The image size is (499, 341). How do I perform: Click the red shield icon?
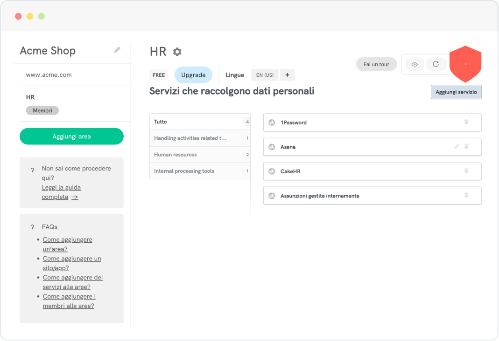[465, 64]
